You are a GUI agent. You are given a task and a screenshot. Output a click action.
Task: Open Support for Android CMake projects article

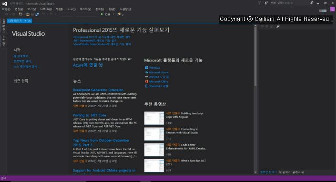tap(104, 171)
